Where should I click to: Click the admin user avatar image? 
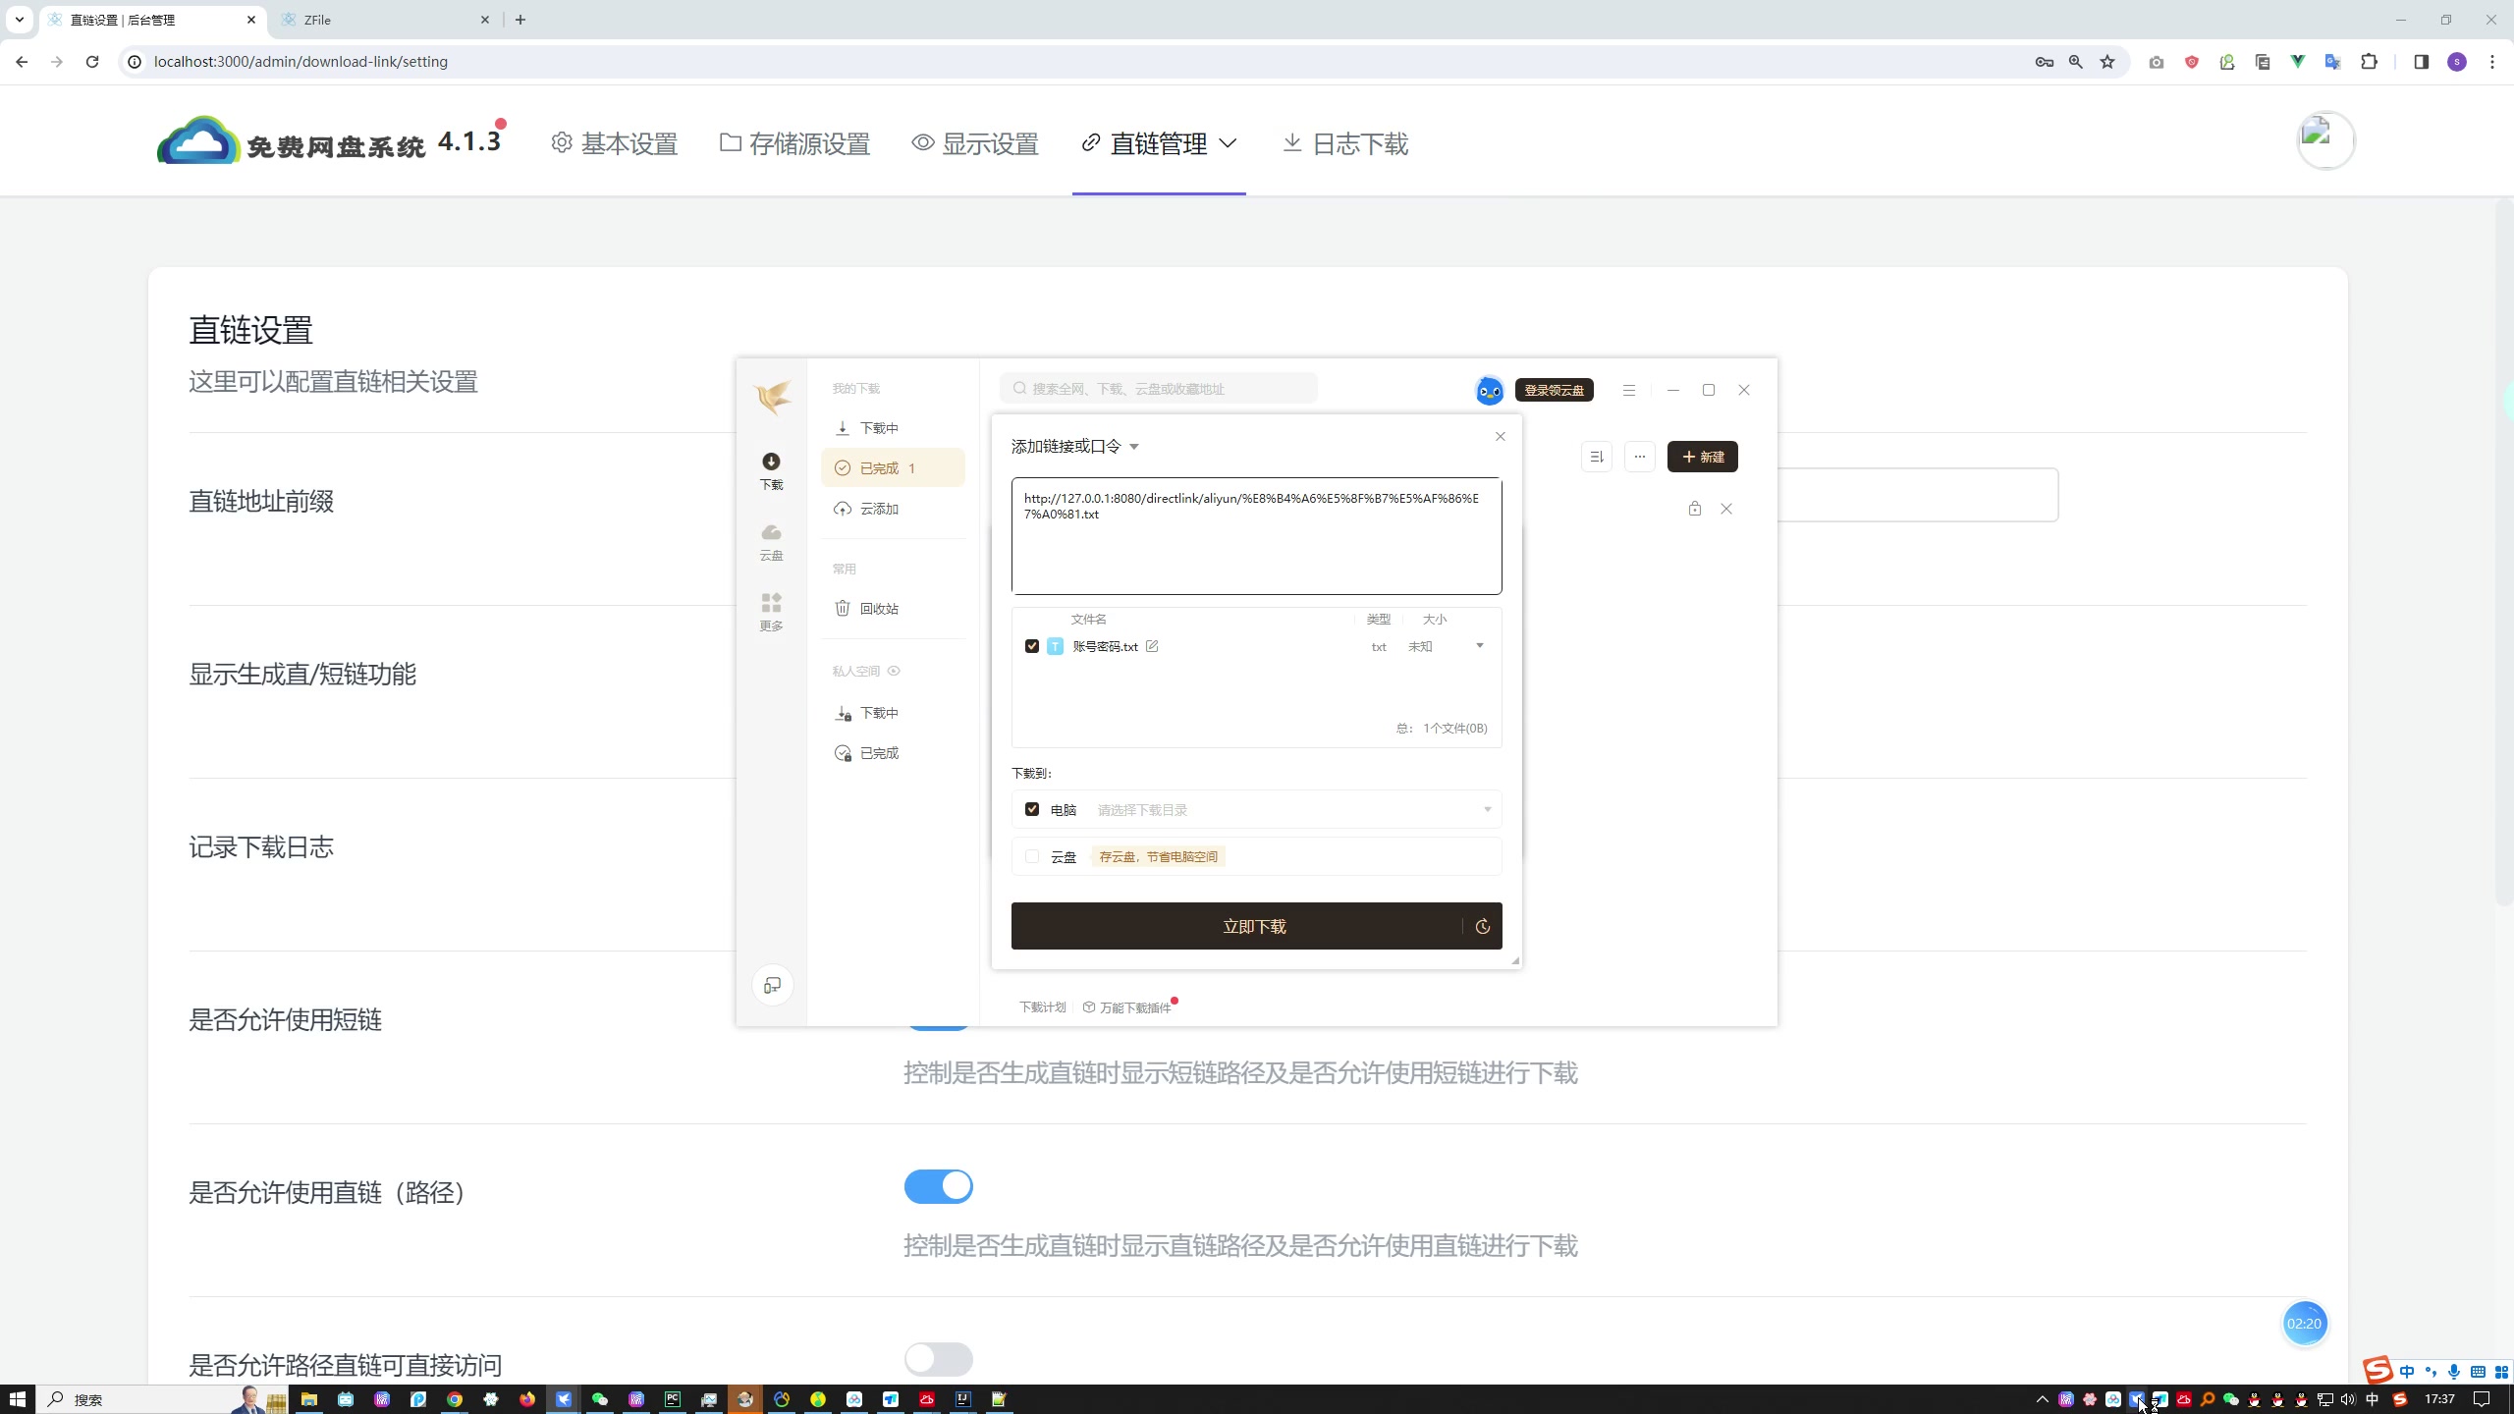(x=2325, y=140)
